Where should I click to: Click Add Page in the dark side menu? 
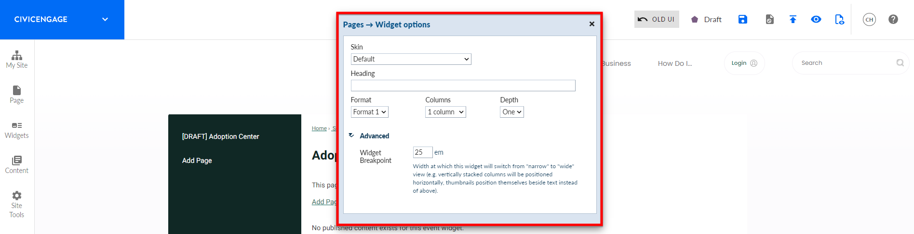tap(197, 160)
